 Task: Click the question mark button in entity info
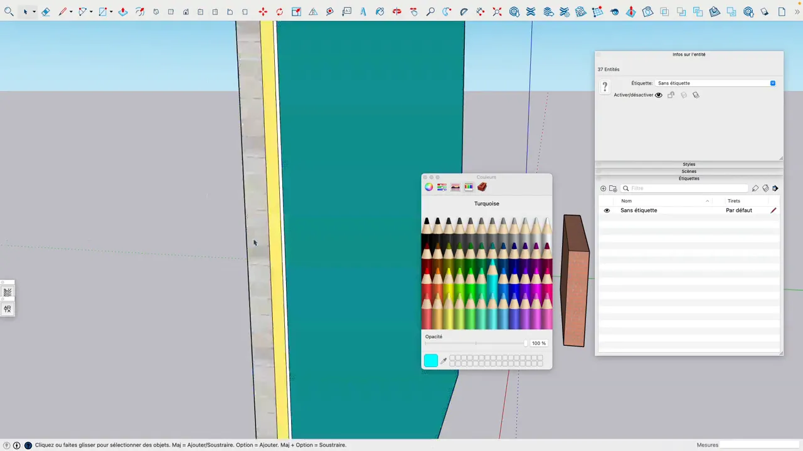[605, 86]
